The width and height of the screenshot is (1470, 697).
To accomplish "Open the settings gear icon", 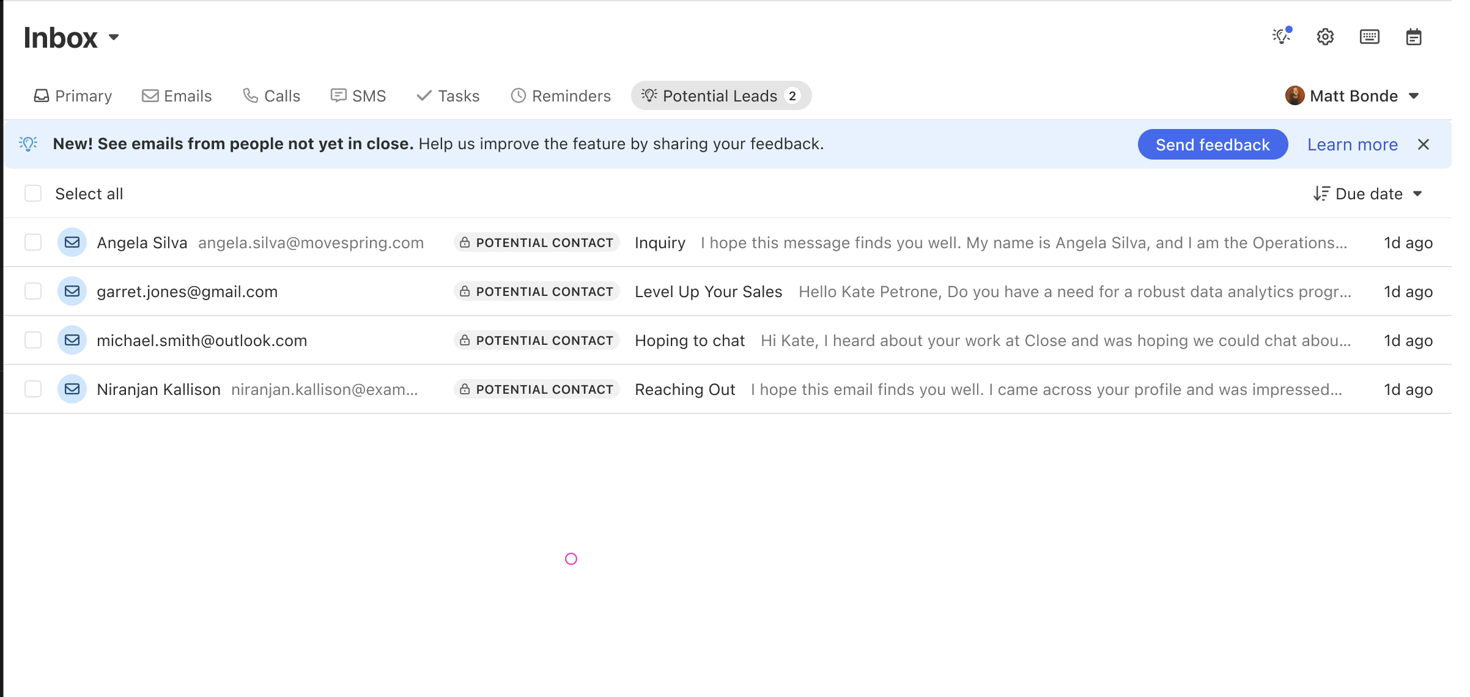I will pyautogui.click(x=1325, y=37).
